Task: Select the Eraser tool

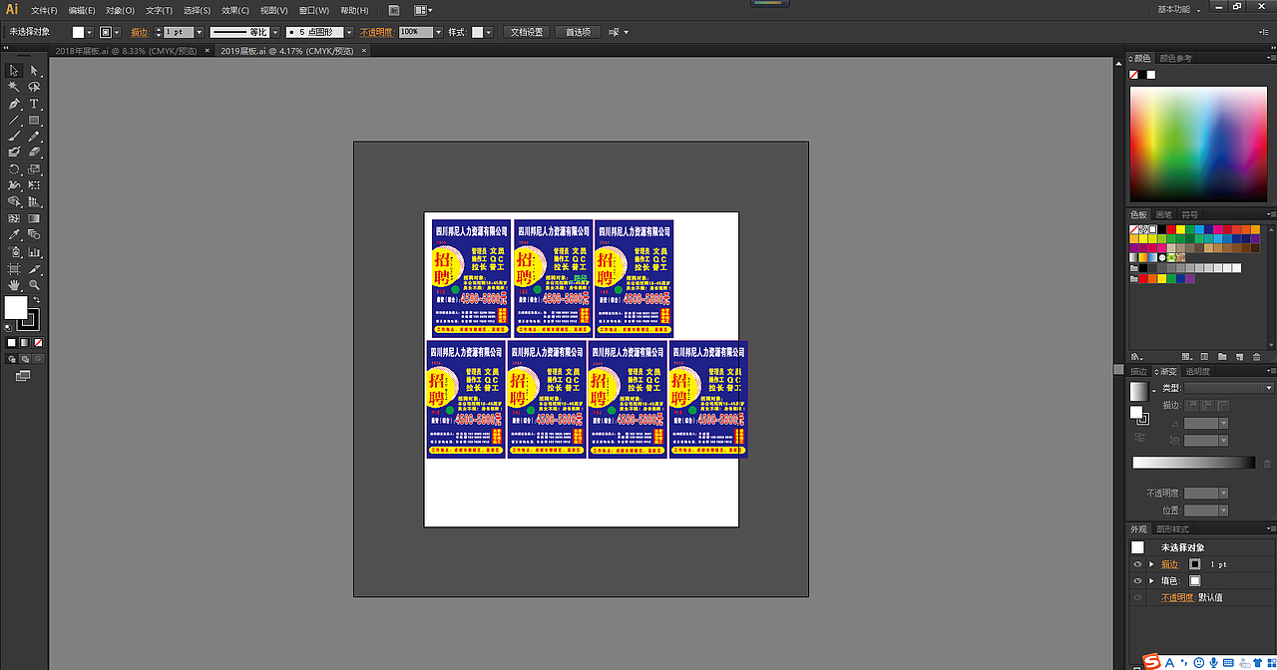Action: click(34, 153)
